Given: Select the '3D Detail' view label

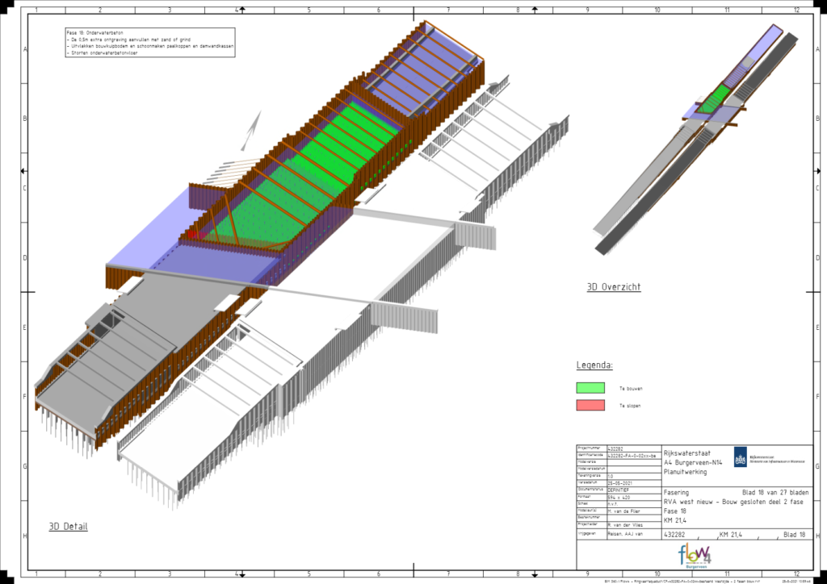Looking at the screenshot, I should pyautogui.click(x=68, y=527).
